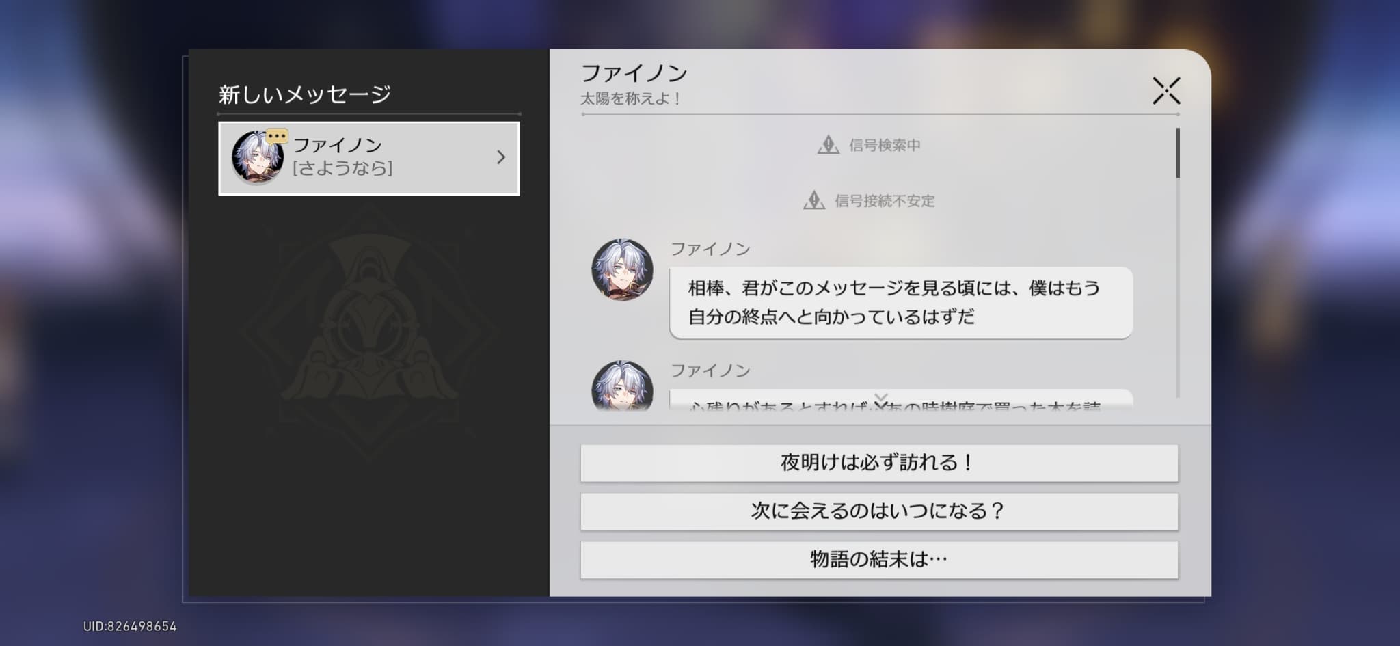The image size is (1400, 646).
Task: Click the 太陽を称えよ！ signature text
Action: click(630, 99)
